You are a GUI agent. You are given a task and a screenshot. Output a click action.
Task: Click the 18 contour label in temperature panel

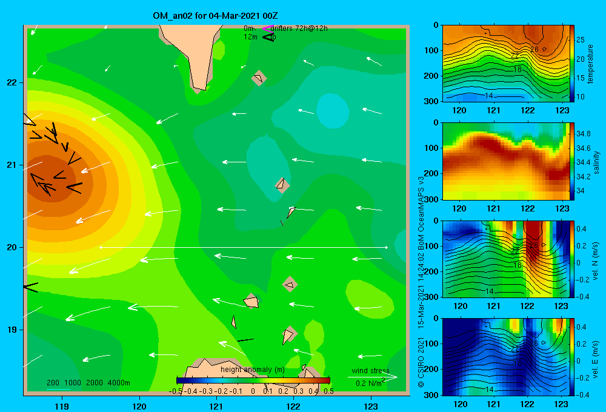pos(518,69)
